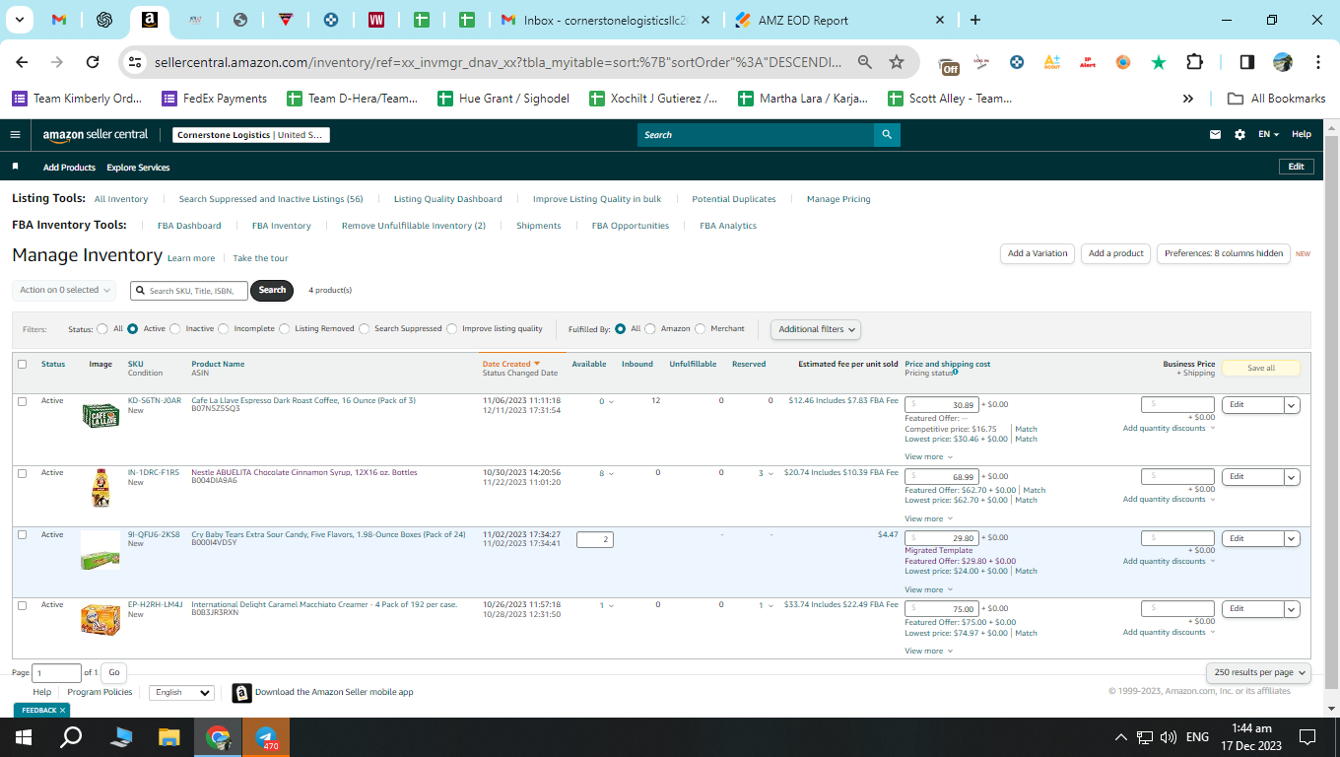Viewport: 1340px width, 757px height.
Task: Reload the page in Chrome
Action: coord(93,62)
